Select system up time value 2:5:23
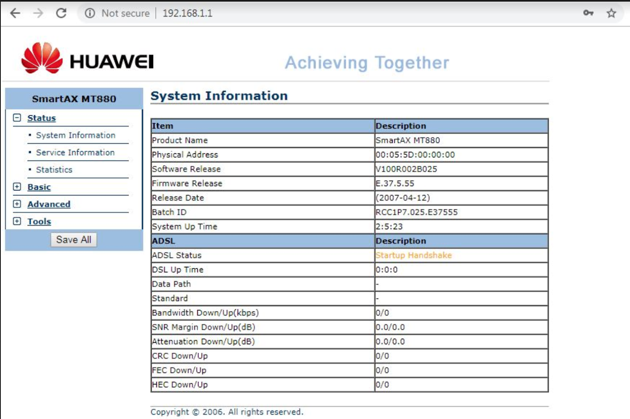 click(389, 227)
